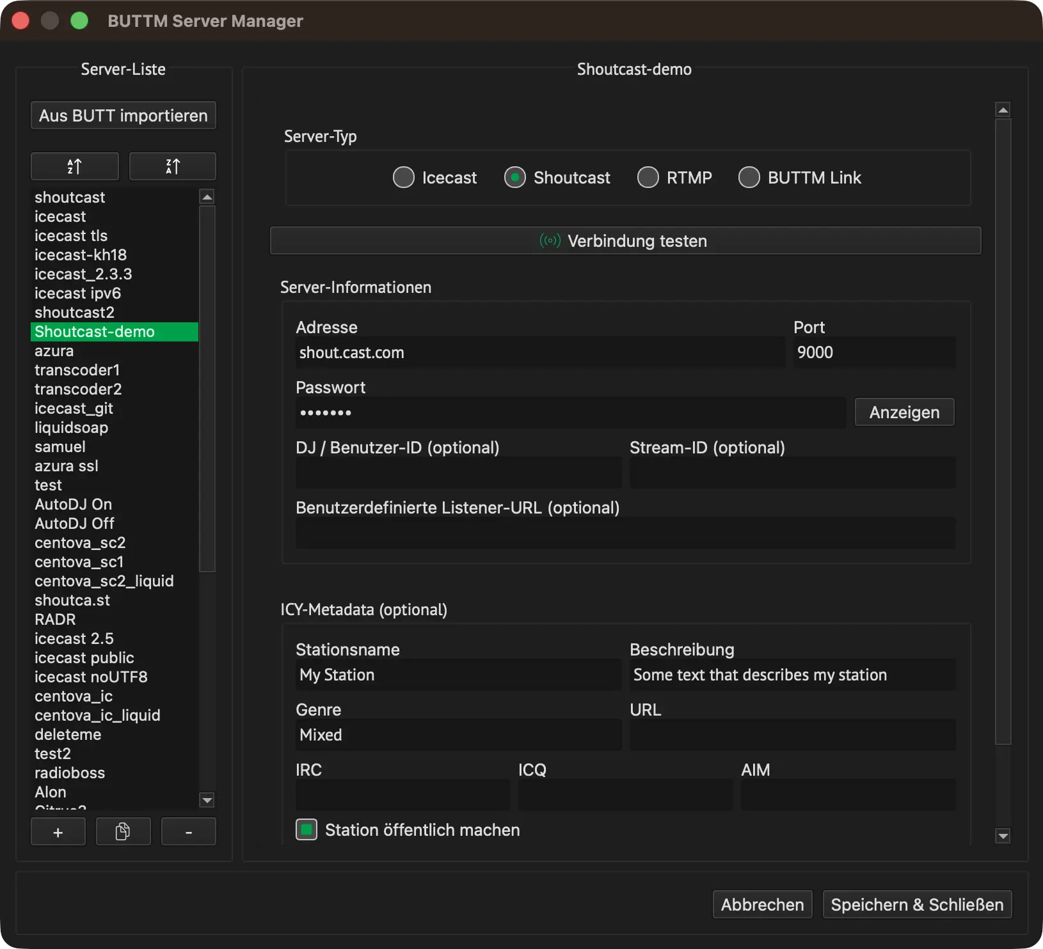Click into the Passwort field
The width and height of the screenshot is (1043, 949).
click(x=571, y=412)
